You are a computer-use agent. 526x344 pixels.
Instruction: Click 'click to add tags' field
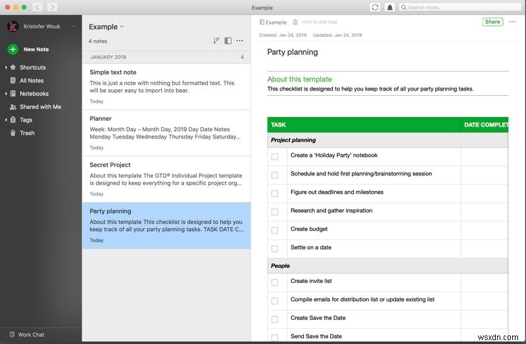(320, 22)
